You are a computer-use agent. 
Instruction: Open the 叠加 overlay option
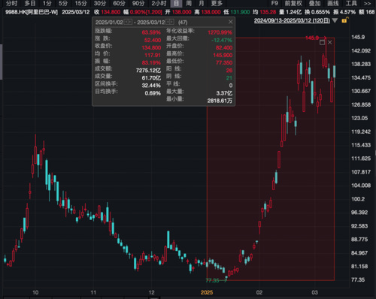coord(314,3)
